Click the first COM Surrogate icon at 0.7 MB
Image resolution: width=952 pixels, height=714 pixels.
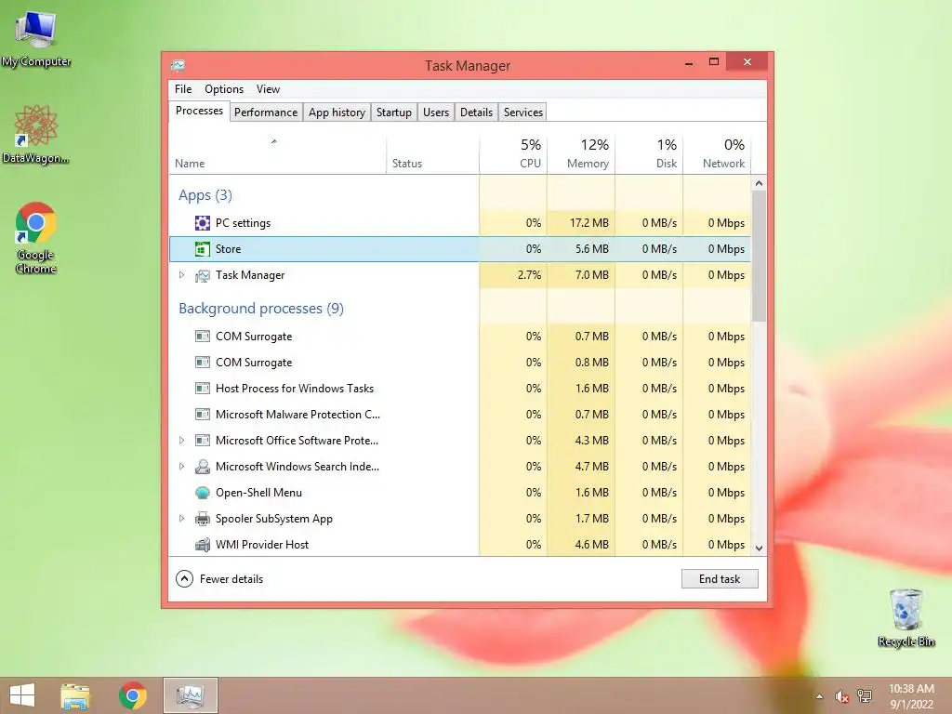(202, 337)
